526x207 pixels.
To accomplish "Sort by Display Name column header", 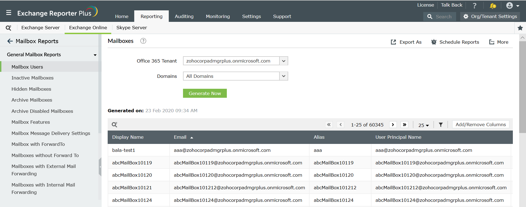I will (128, 137).
